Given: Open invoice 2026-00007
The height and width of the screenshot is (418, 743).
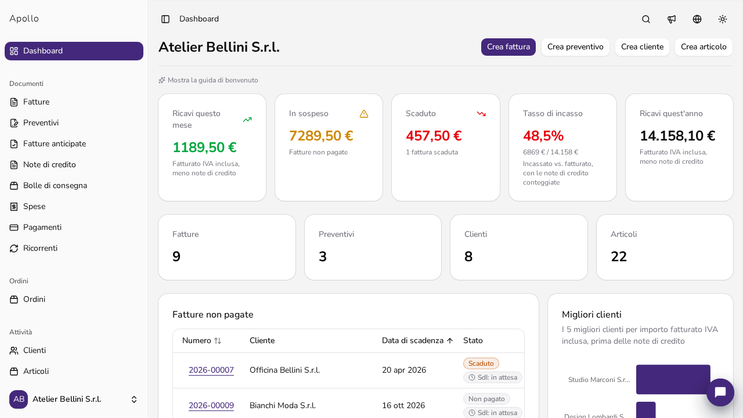Looking at the screenshot, I should tap(211, 370).
